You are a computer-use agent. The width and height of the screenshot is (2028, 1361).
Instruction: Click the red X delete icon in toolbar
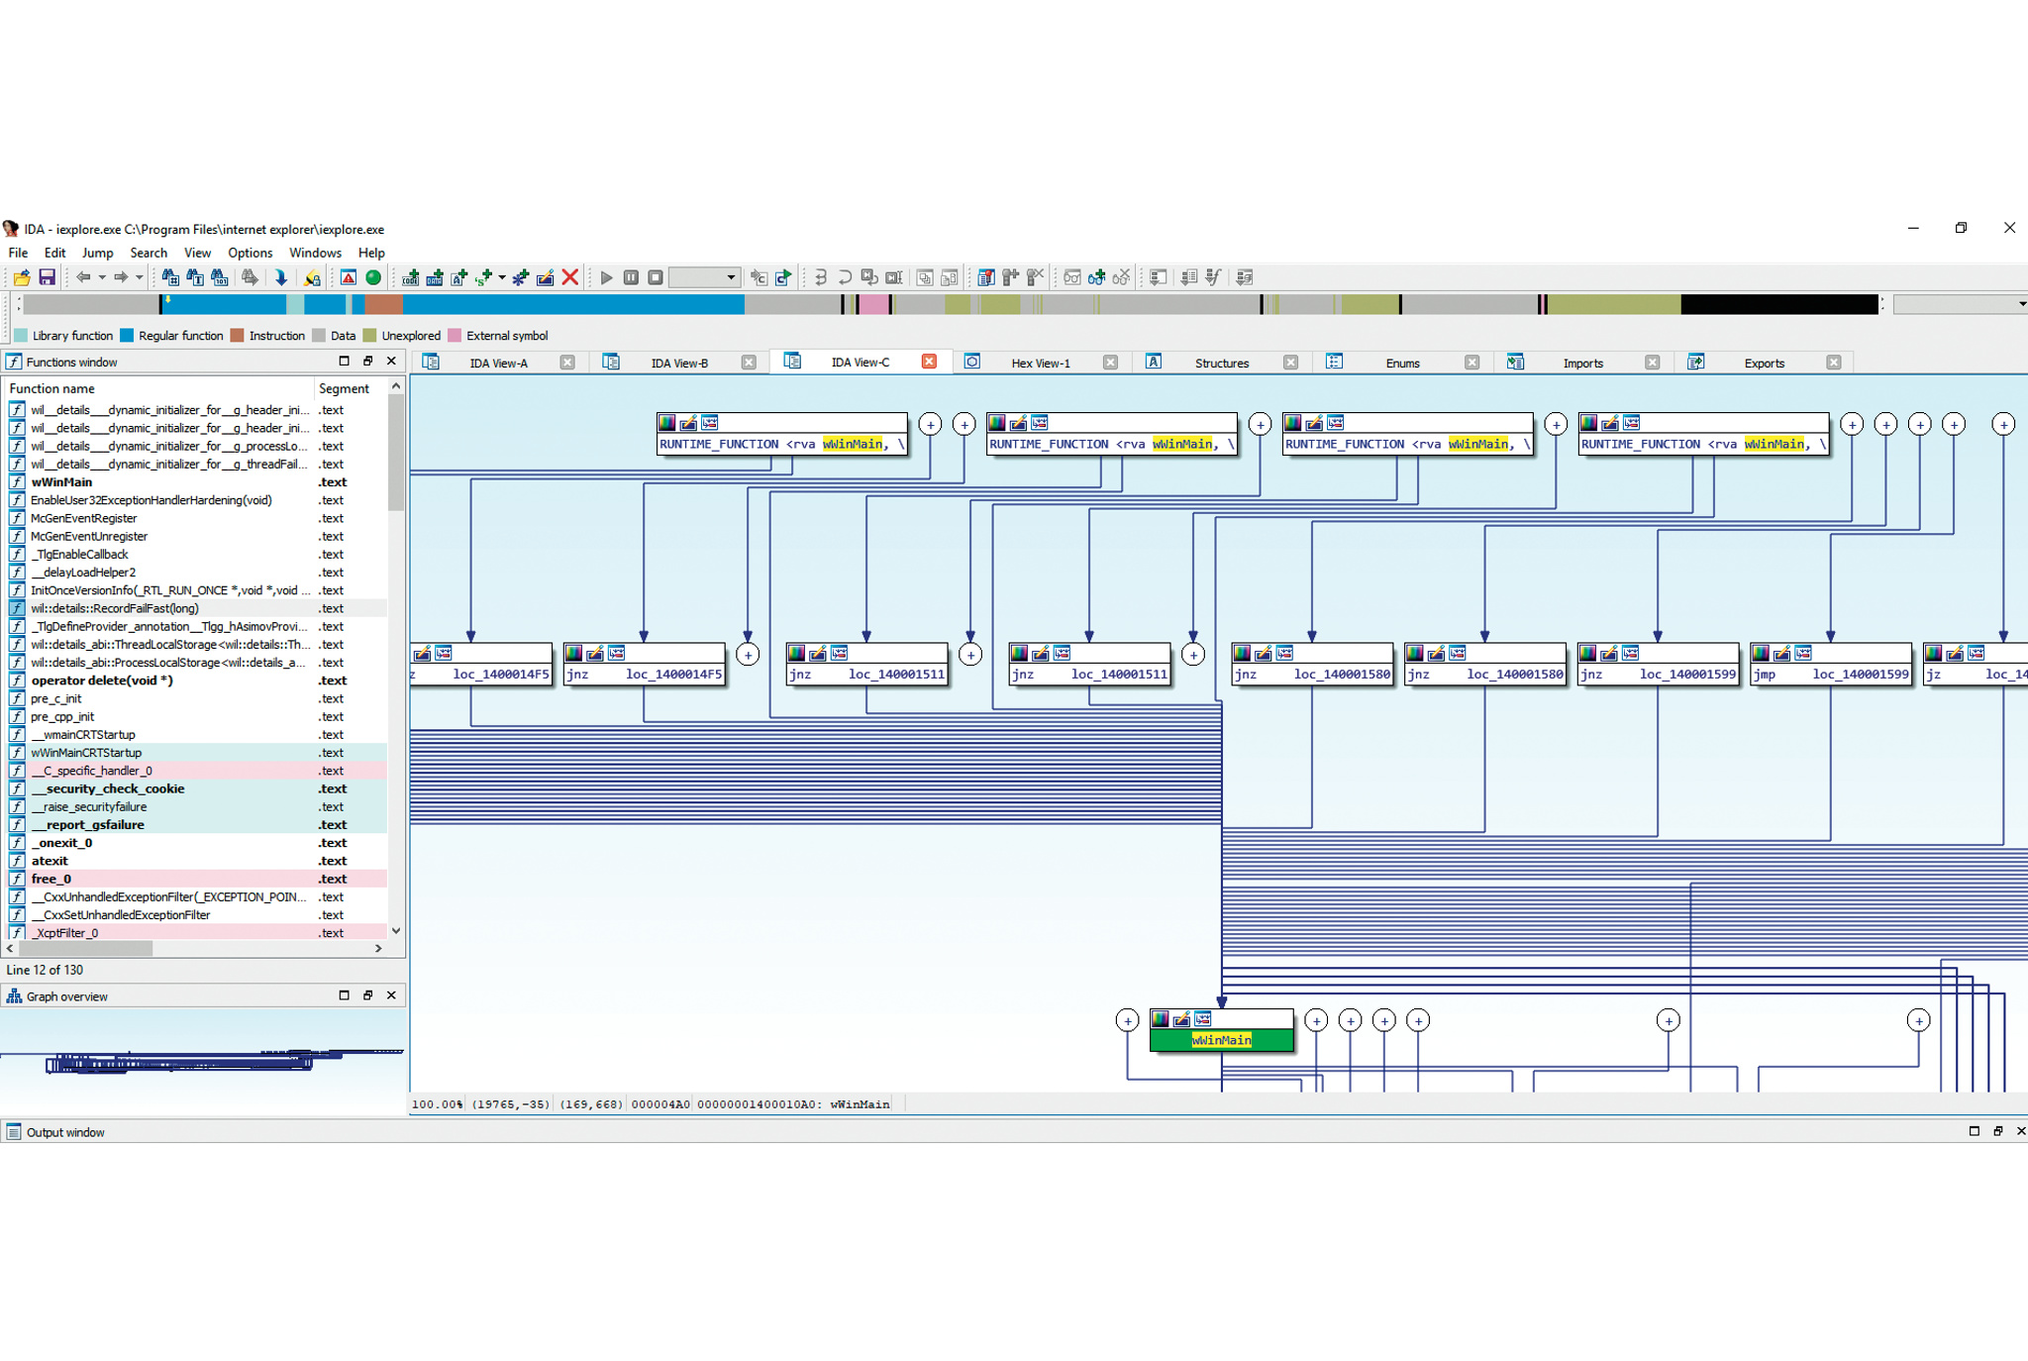(x=570, y=278)
